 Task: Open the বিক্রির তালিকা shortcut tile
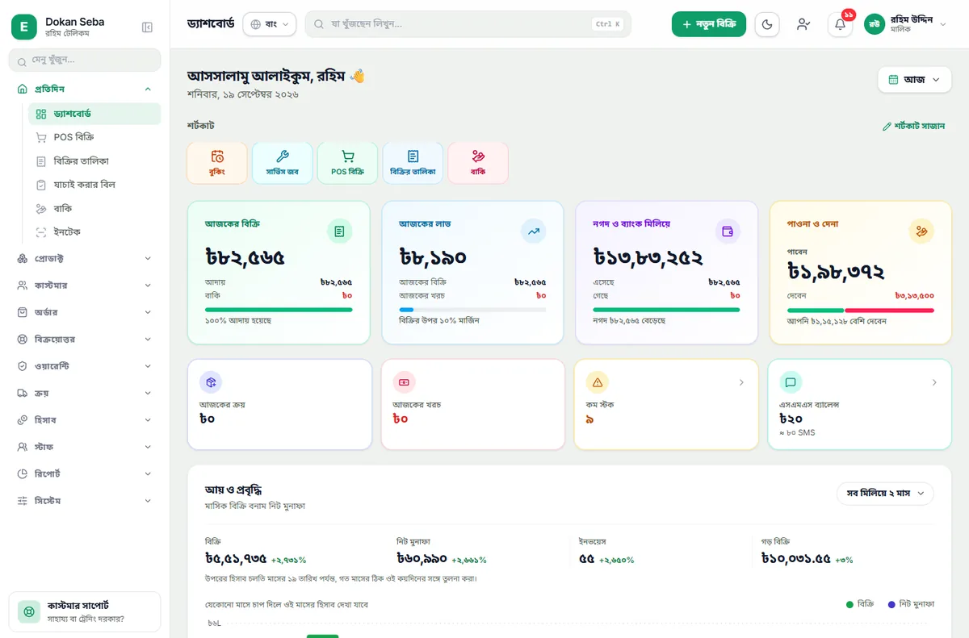tap(413, 163)
